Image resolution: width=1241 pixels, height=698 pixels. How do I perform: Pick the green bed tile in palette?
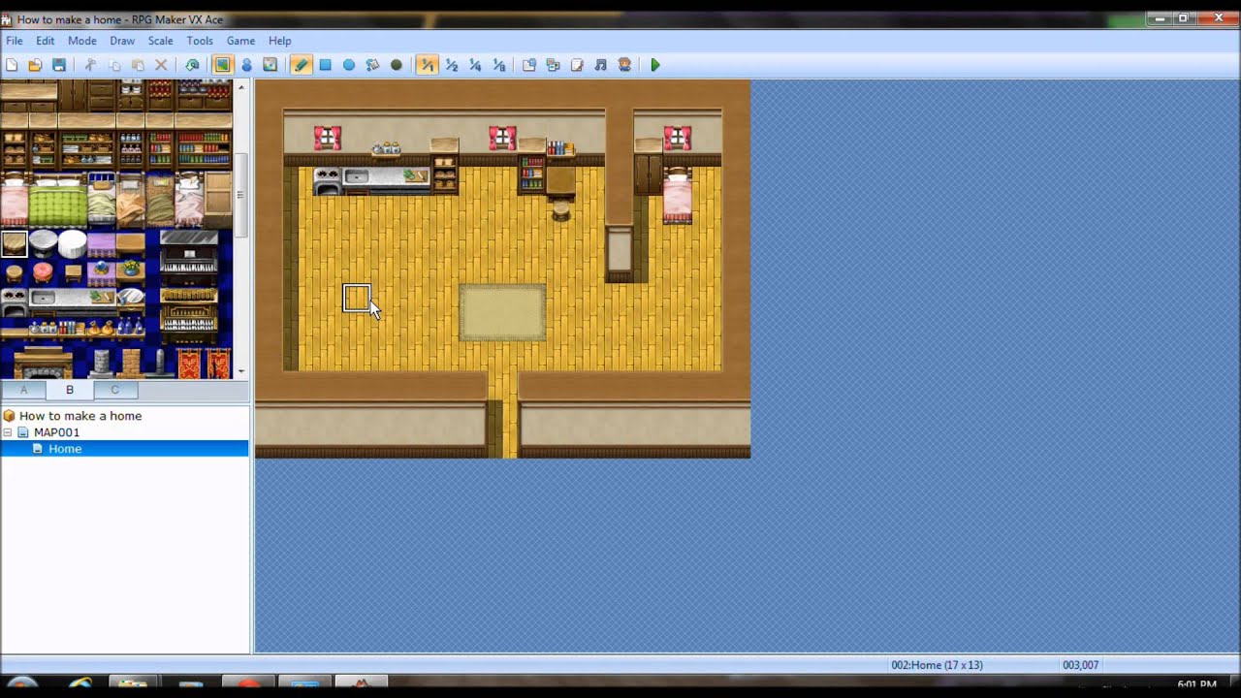tap(57, 201)
